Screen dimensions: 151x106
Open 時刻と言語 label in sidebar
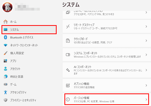pyautogui.click(x=17, y=77)
